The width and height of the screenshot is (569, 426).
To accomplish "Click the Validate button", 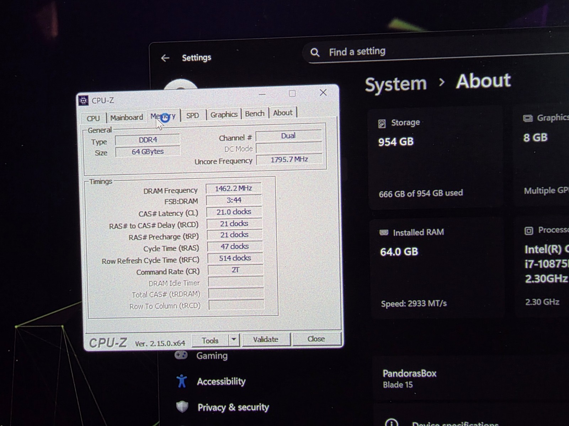I will (266, 339).
